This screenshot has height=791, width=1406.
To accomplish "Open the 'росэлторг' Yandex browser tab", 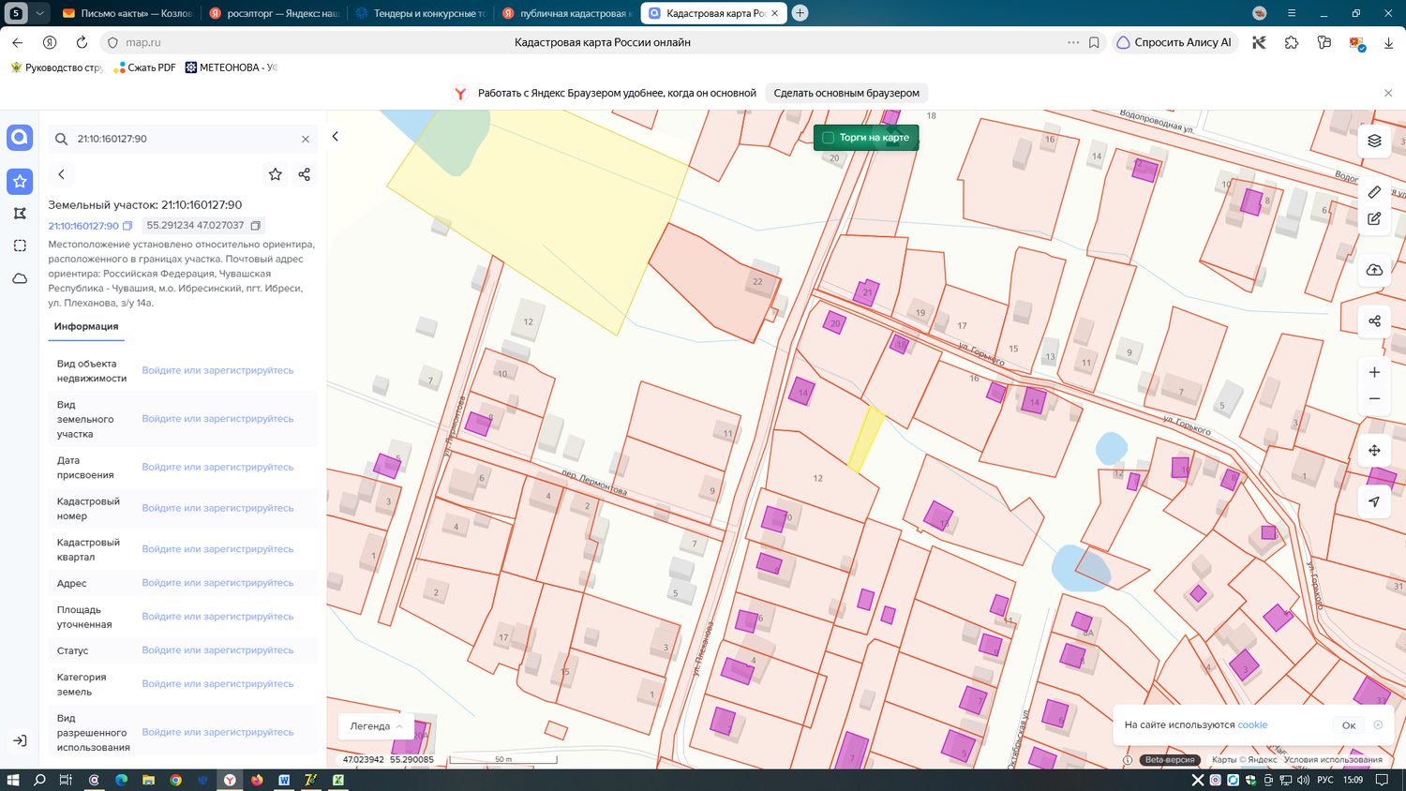I will tap(274, 13).
